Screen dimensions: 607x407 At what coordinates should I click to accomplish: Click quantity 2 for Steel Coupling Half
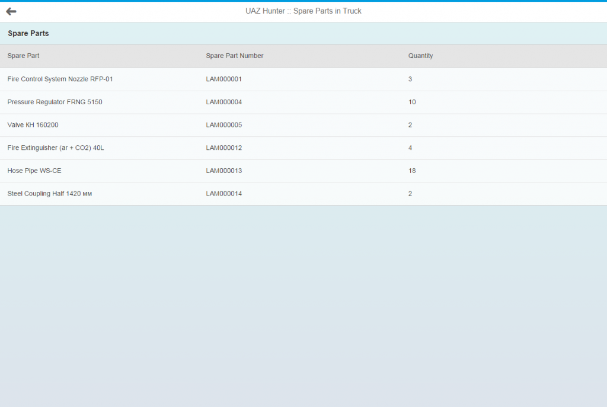(x=410, y=194)
